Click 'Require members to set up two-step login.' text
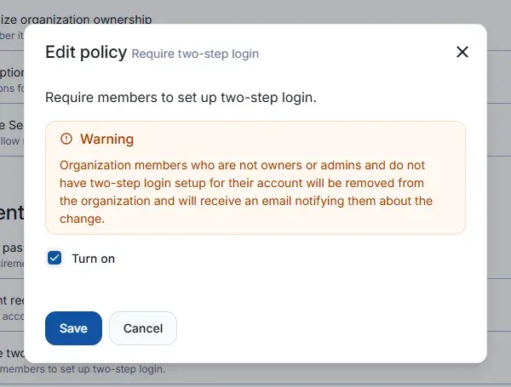 [181, 98]
